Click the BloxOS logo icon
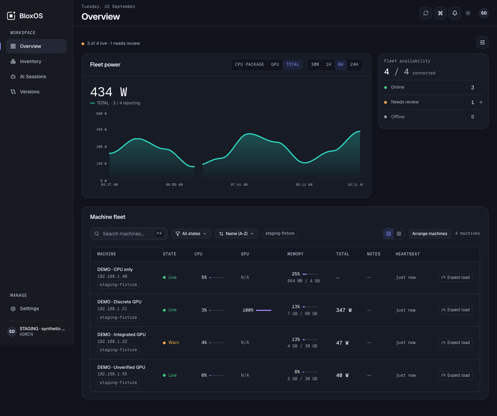The width and height of the screenshot is (497, 416). tap(11, 16)
